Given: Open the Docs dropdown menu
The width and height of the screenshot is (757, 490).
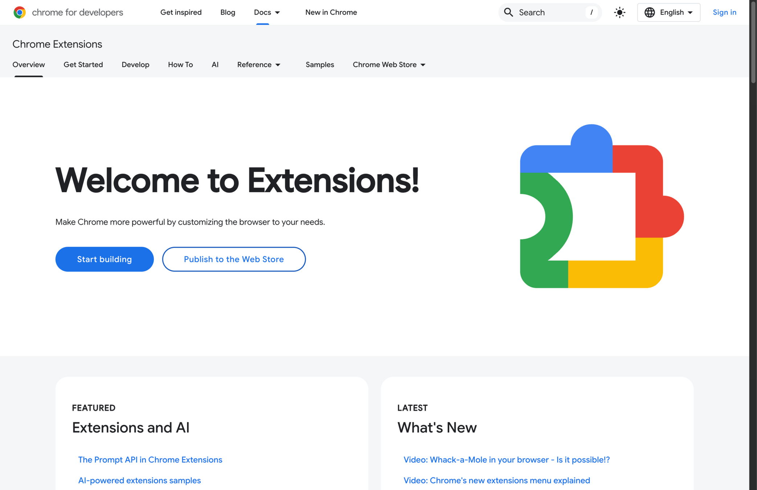Looking at the screenshot, I should [x=267, y=12].
